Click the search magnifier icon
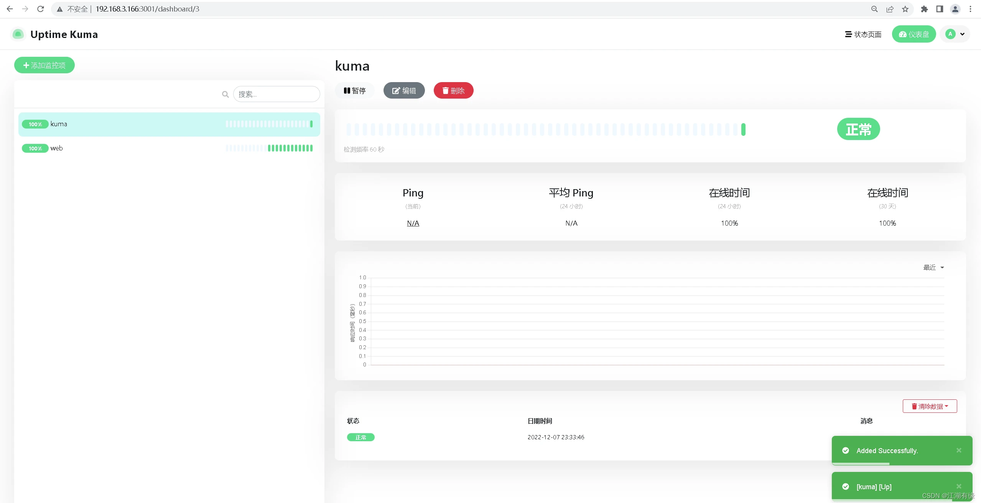Viewport: 981px width, 503px height. (x=225, y=94)
